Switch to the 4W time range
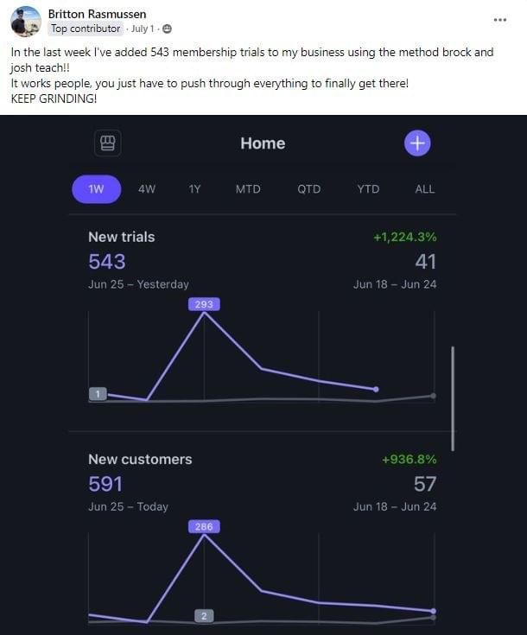The height and width of the screenshot is (635, 527). 147,189
